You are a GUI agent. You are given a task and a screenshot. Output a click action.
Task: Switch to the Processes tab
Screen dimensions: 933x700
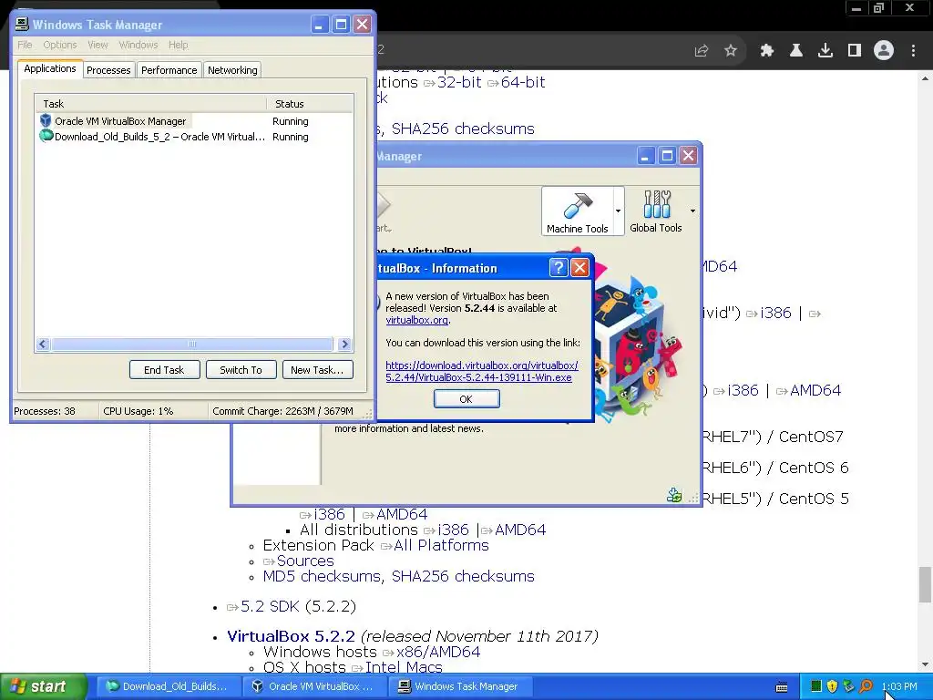(x=108, y=70)
